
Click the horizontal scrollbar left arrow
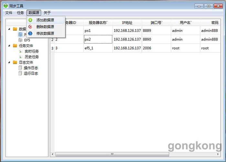coord(52,154)
